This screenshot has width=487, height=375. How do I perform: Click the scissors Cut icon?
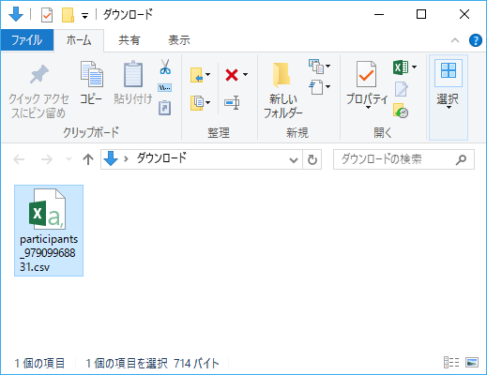coord(165,67)
